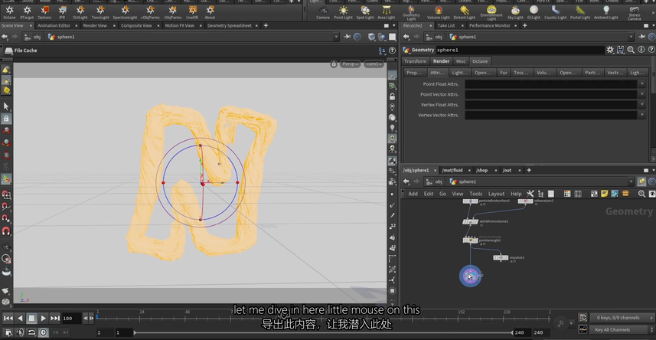This screenshot has width=656, height=340.
Task: Open the cam1 camera dropdown
Action: point(374,64)
